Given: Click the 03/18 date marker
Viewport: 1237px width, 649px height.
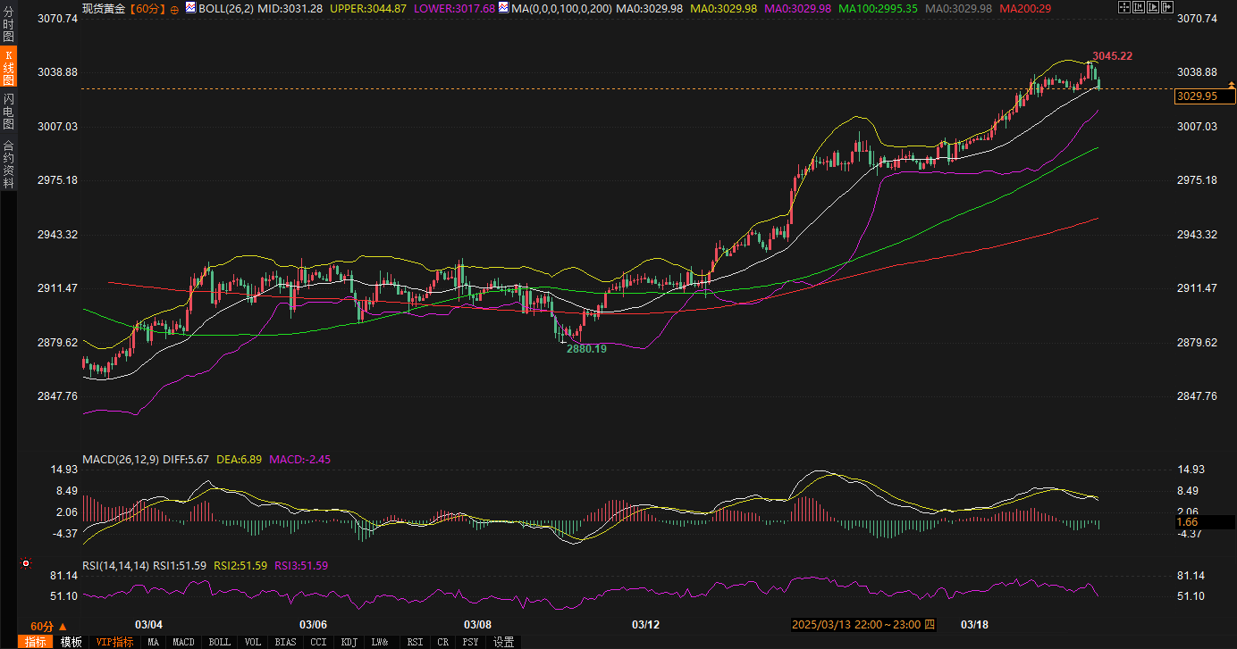Looking at the screenshot, I should [974, 624].
